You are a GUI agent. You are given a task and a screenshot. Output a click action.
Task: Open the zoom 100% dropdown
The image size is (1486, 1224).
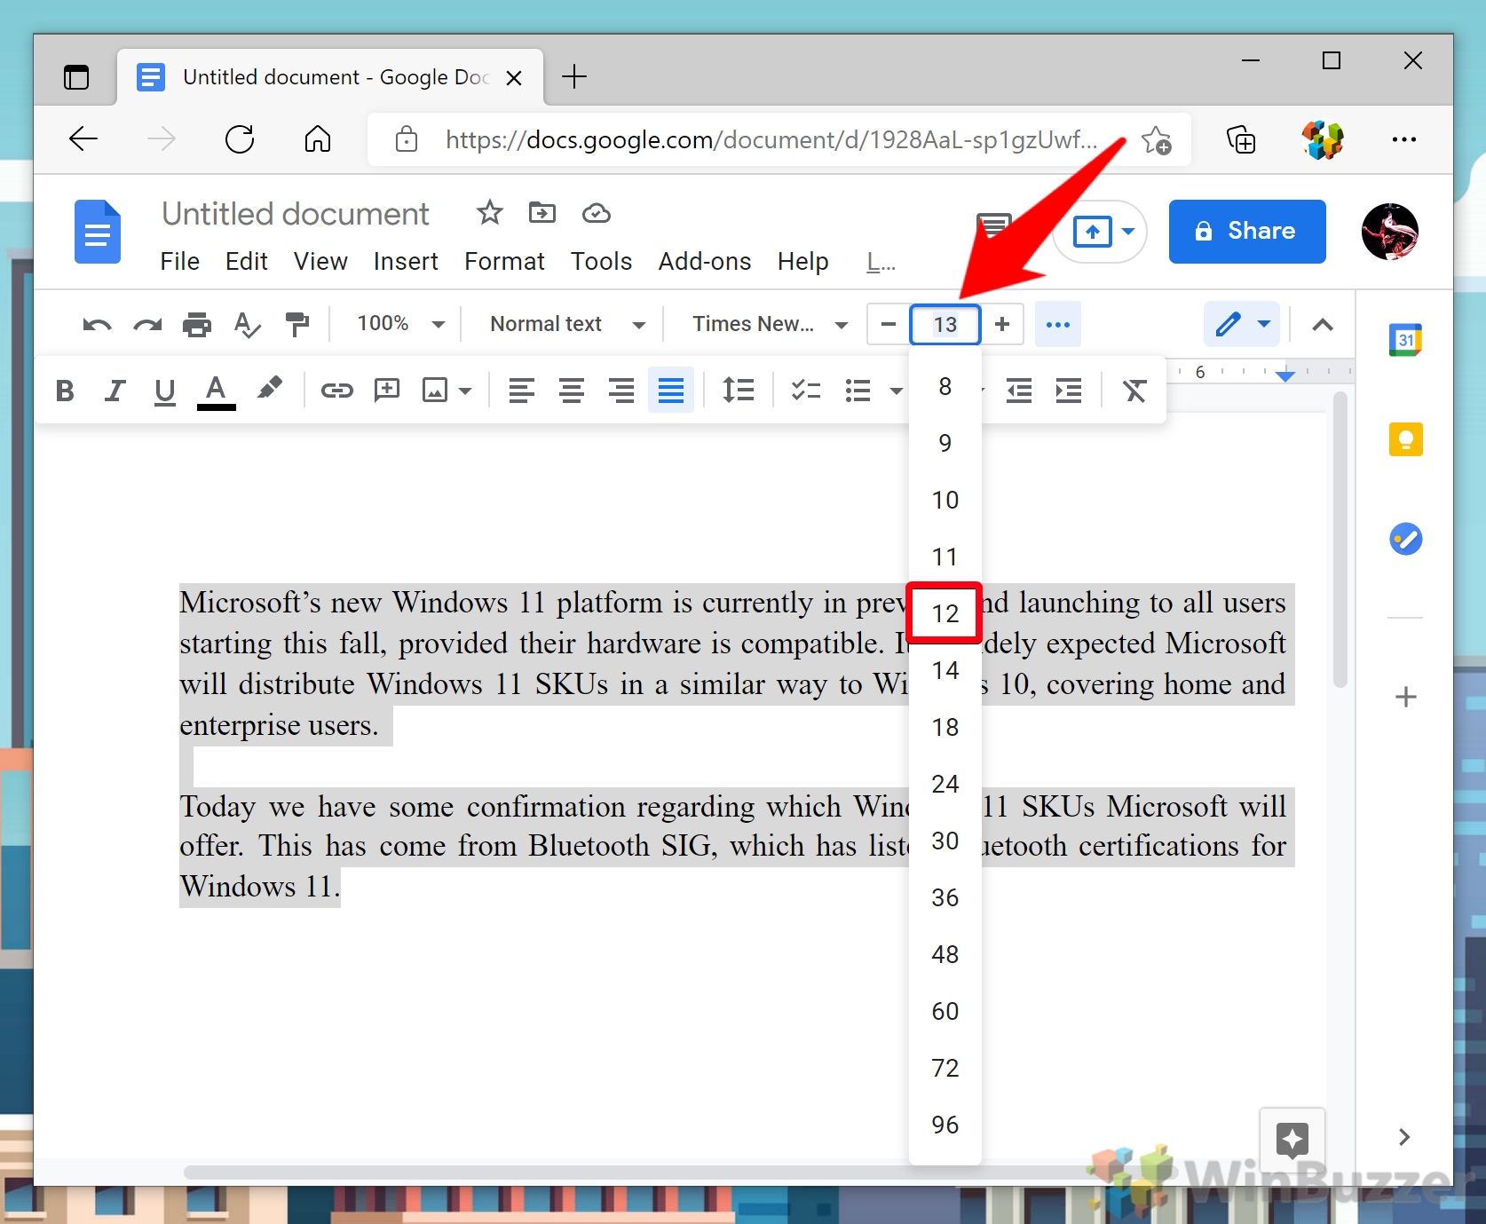coord(400,324)
